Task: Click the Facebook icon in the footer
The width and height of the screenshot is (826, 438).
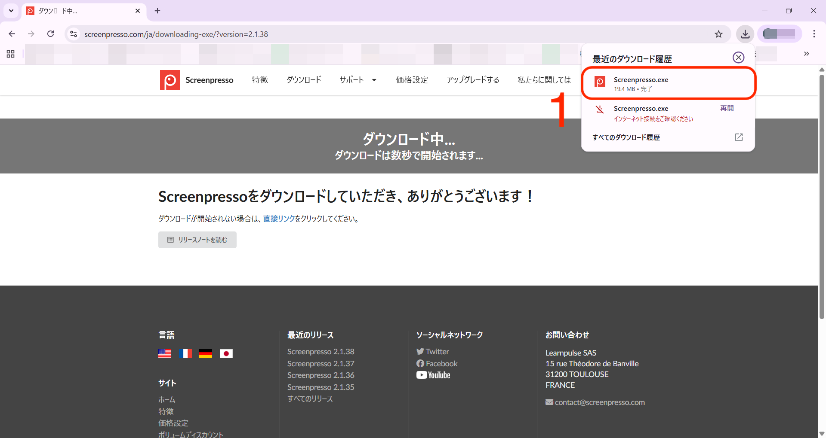Action: coord(420,363)
